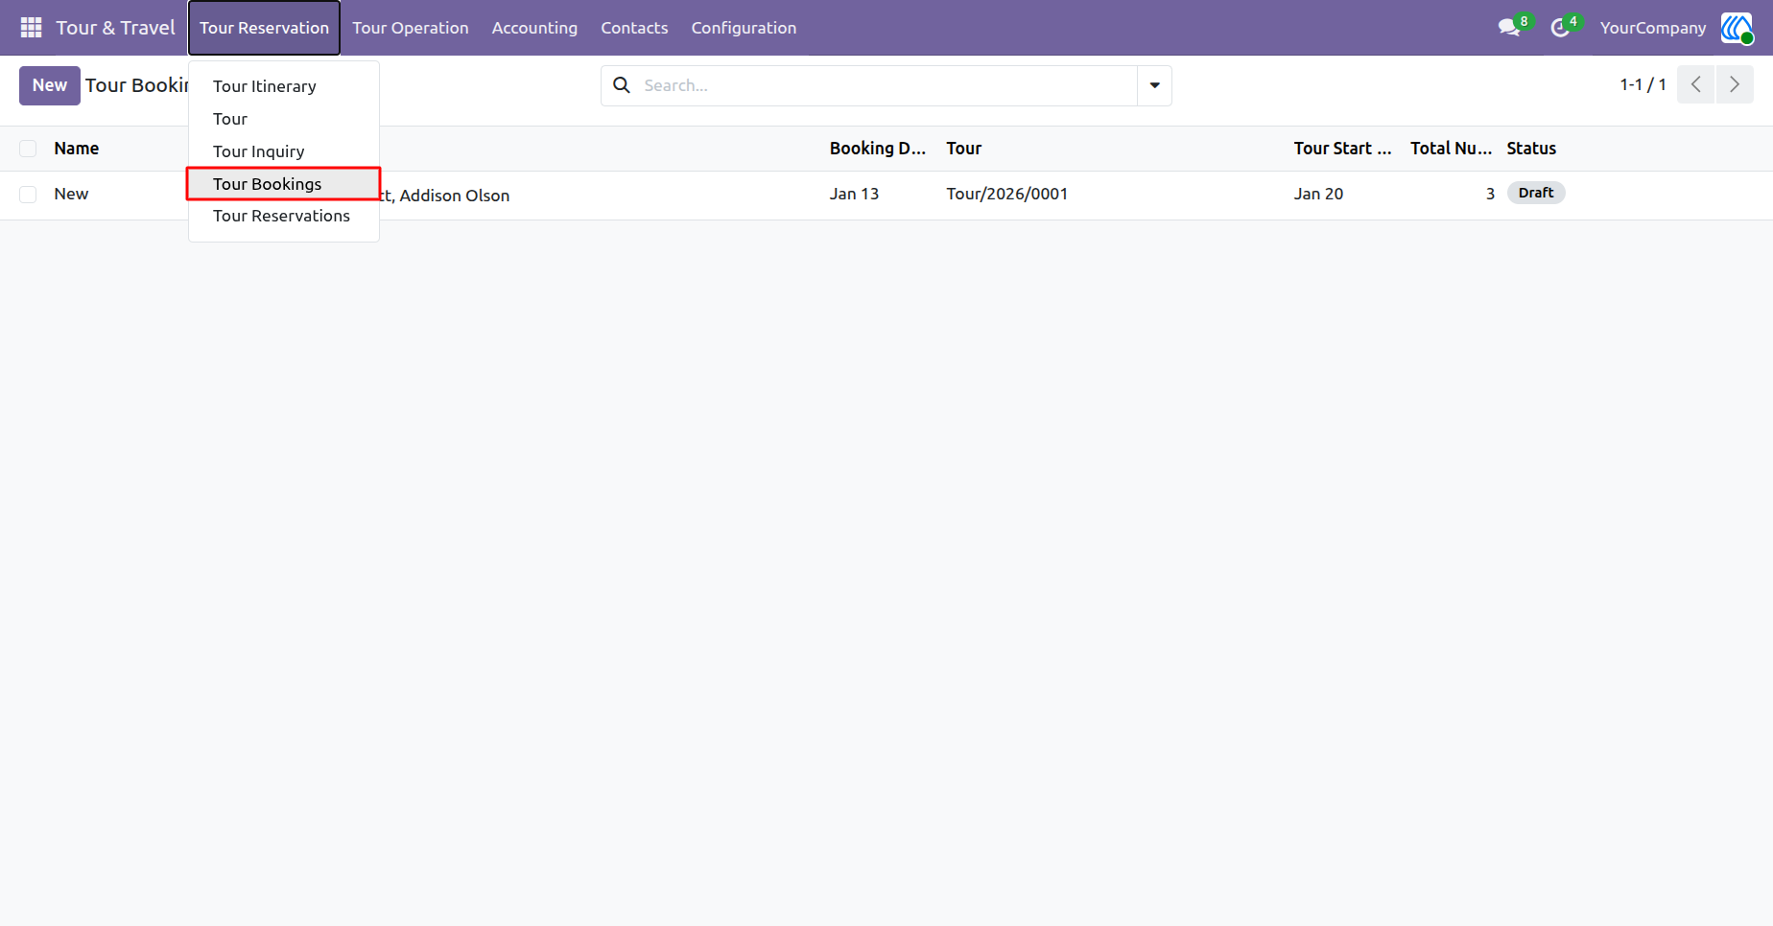
Task: Open the apps grid home menu icon
Action: pos(31,28)
